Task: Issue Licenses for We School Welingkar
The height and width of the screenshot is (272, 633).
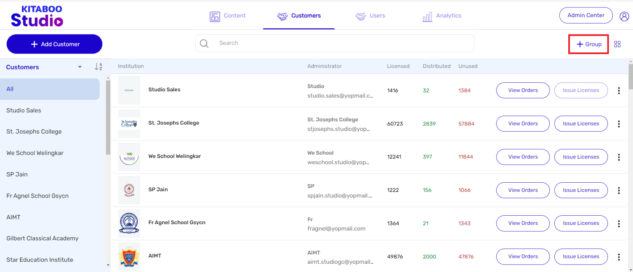Action: tap(581, 157)
